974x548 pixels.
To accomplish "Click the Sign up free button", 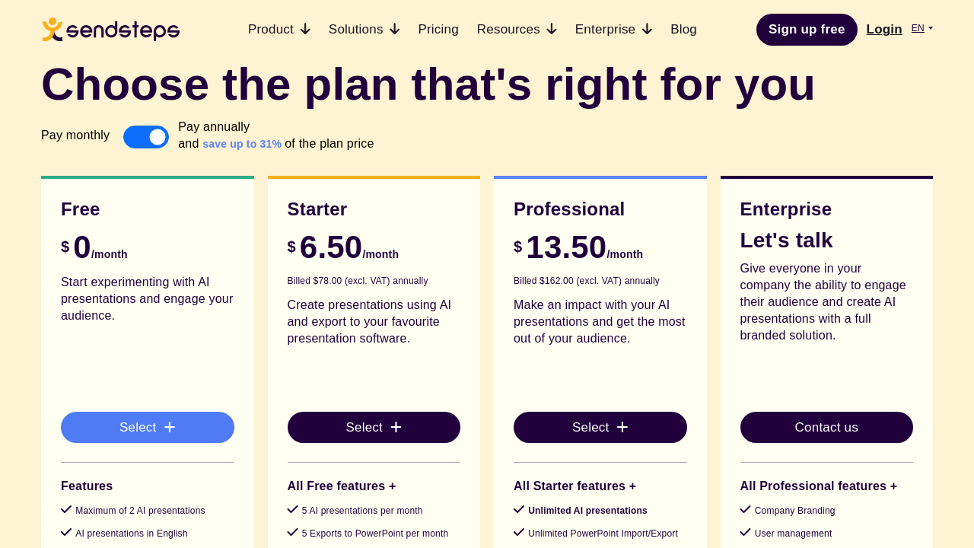I will (x=807, y=30).
